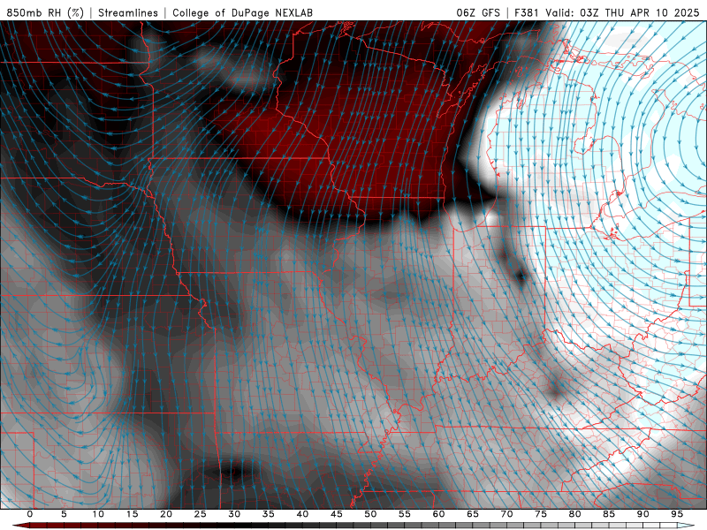Click the "60" color scale label
This screenshot has height=530, width=707.
438,514
